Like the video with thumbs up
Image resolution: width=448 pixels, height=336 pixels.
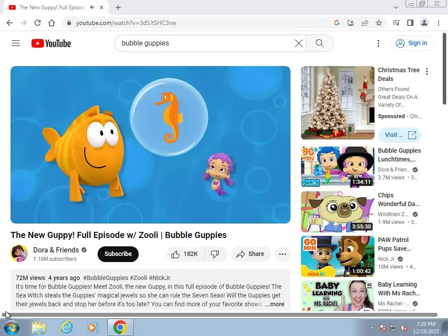(185, 254)
